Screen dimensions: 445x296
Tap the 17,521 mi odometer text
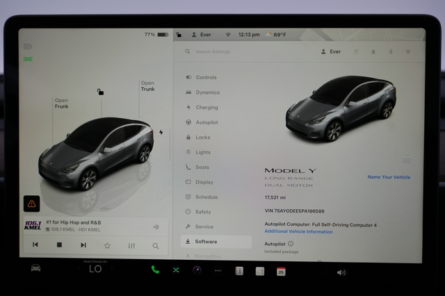[x=275, y=197]
